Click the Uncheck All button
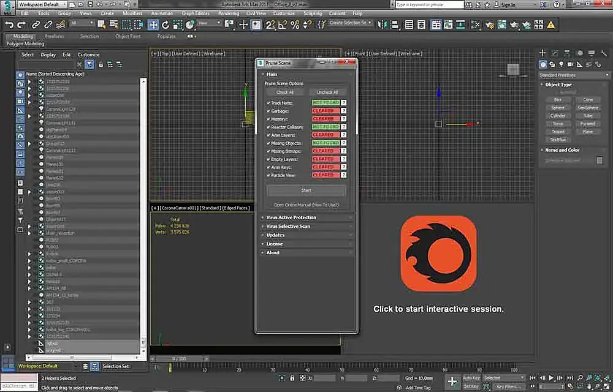613x392 pixels. (x=327, y=92)
